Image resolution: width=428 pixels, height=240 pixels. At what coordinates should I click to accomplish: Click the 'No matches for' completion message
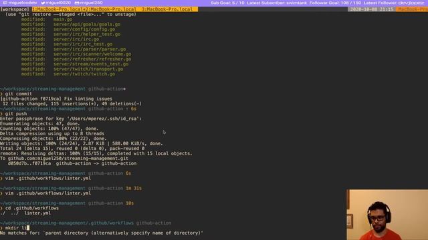(x=102, y=233)
